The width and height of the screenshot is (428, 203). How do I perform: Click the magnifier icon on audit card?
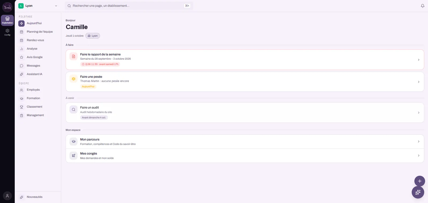pos(74,110)
